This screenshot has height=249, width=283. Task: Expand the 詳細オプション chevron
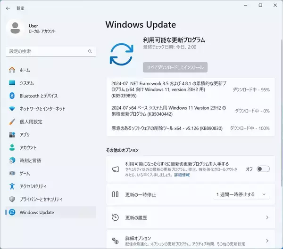[267, 241]
